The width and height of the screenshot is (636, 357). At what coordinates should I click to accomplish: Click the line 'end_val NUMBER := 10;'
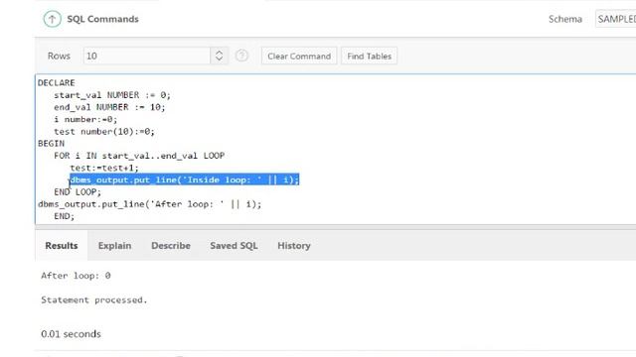pyautogui.click(x=109, y=107)
